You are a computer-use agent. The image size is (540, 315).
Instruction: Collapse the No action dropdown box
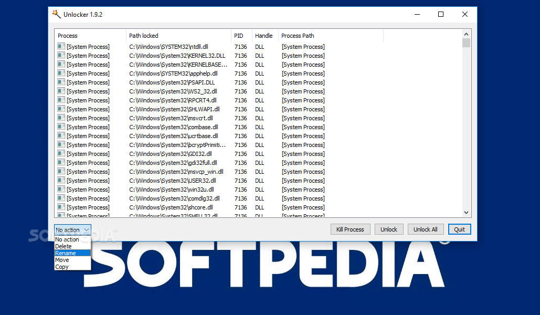tap(86, 230)
